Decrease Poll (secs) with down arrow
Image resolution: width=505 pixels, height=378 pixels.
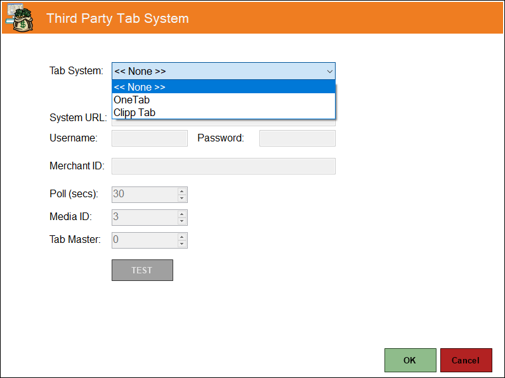182,198
